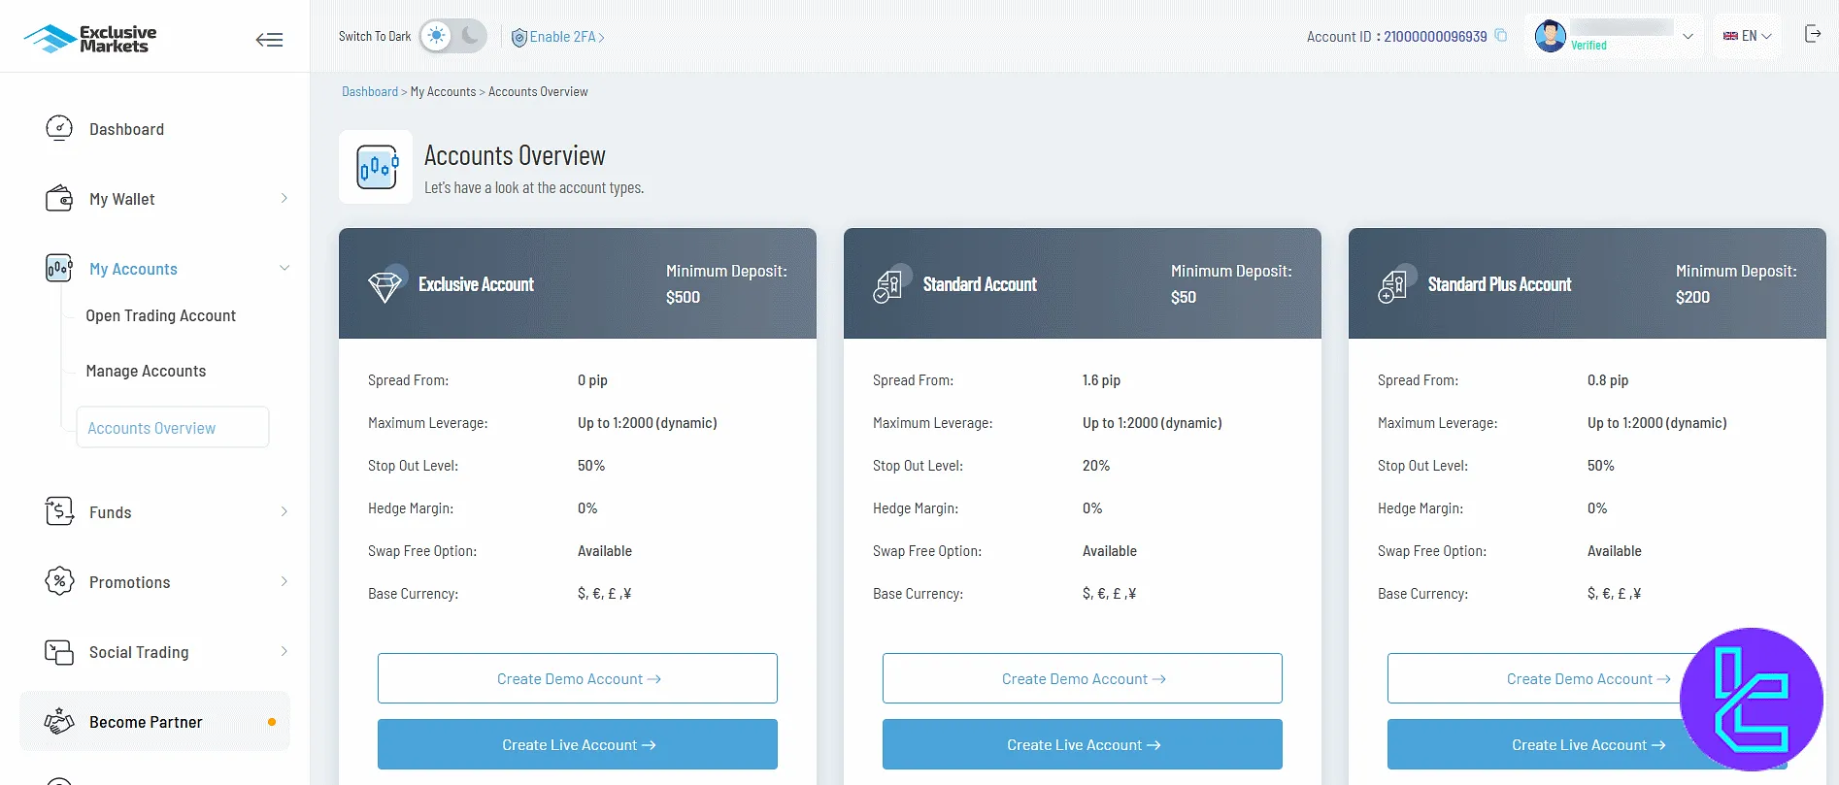The image size is (1839, 785).
Task: Click the Exclusive Markets logo
Action: pos(90,39)
